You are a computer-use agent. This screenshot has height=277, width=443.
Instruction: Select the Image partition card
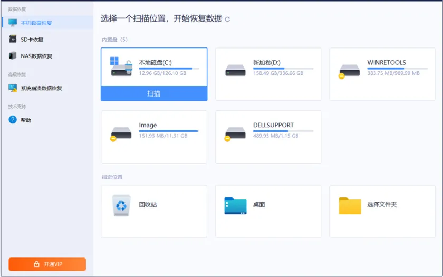(154, 137)
